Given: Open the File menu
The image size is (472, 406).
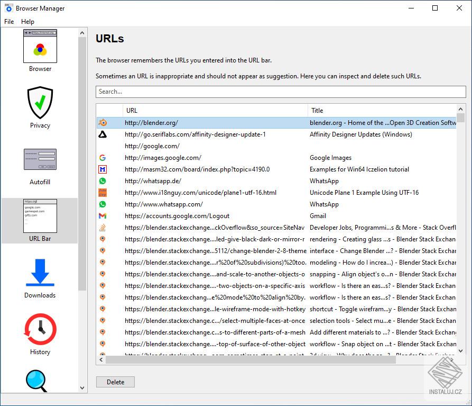Looking at the screenshot, I should point(8,22).
